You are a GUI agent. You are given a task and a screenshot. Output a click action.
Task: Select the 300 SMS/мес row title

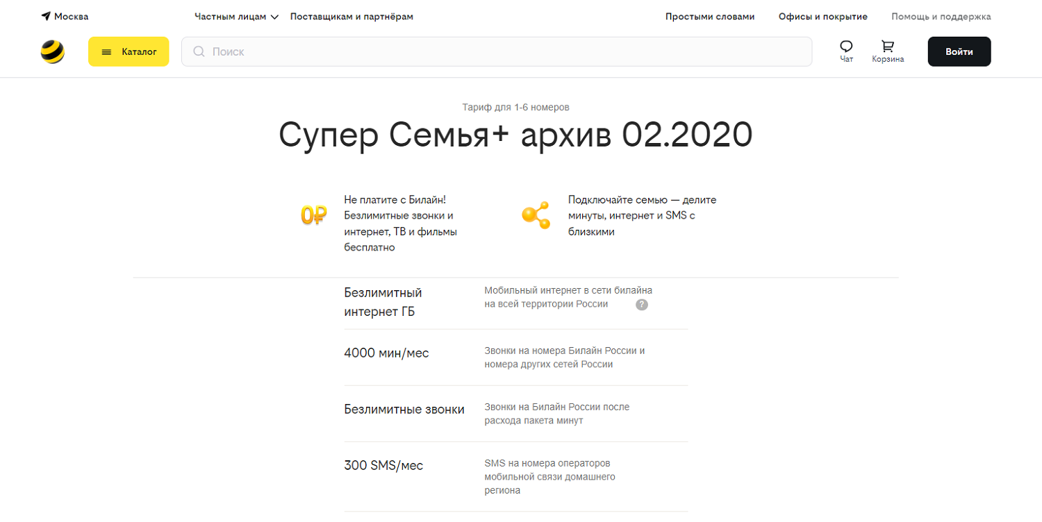coord(383,466)
